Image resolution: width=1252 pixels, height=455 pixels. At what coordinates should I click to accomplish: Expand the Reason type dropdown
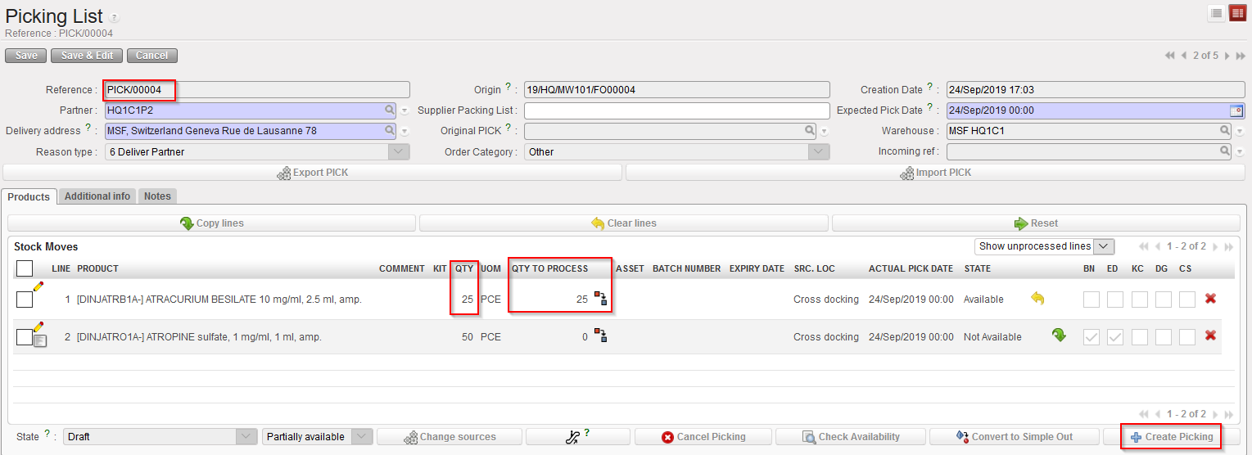[x=398, y=151]
